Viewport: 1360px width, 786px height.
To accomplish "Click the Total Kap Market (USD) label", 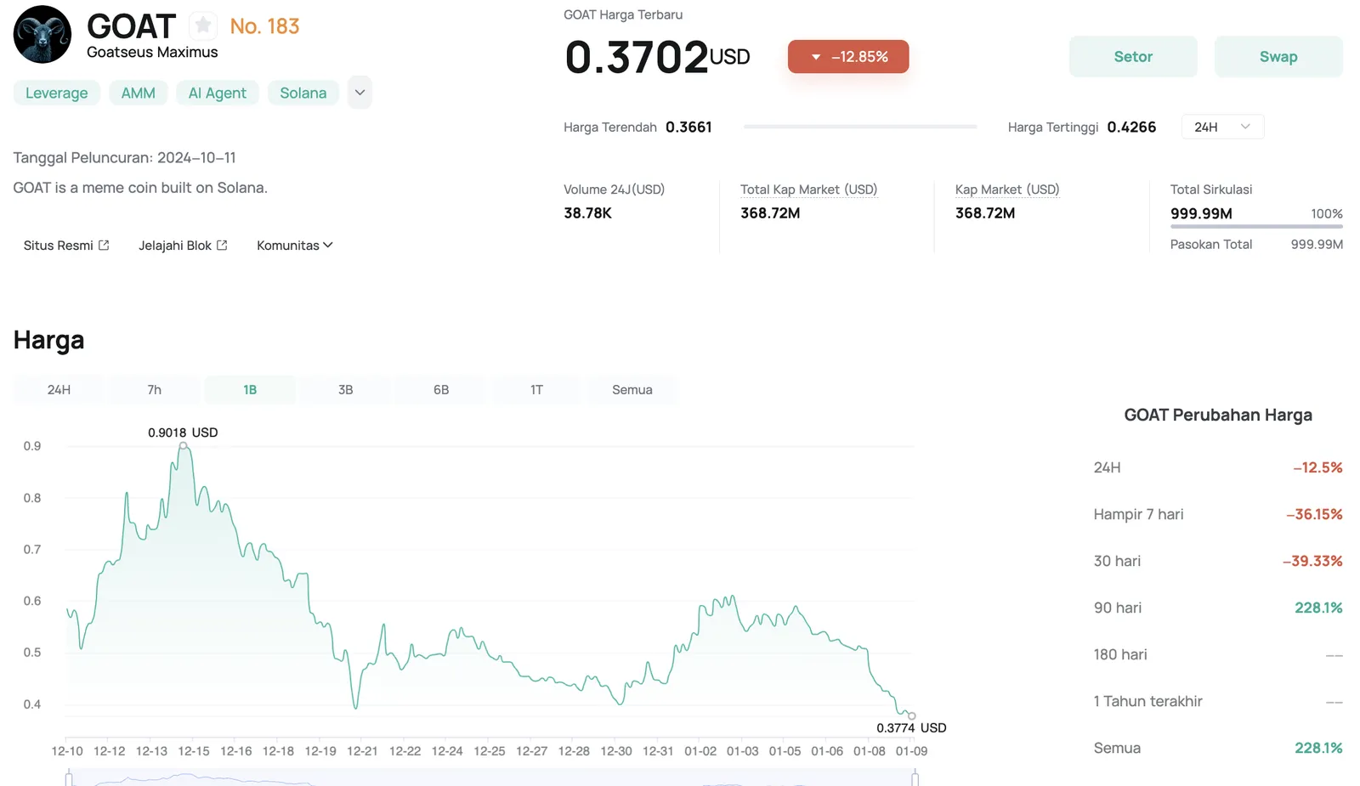I will (808, 189).
